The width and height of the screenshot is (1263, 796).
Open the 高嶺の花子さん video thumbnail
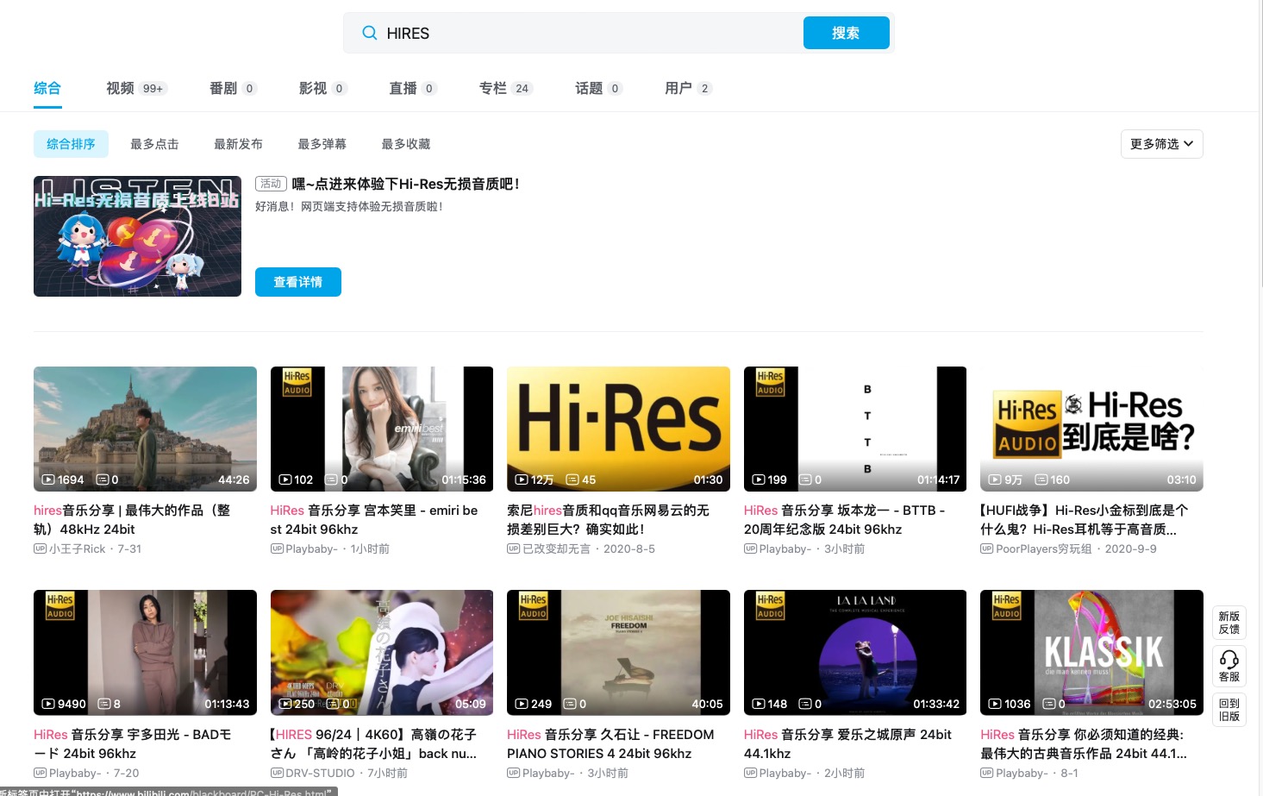tap(382, 653)
